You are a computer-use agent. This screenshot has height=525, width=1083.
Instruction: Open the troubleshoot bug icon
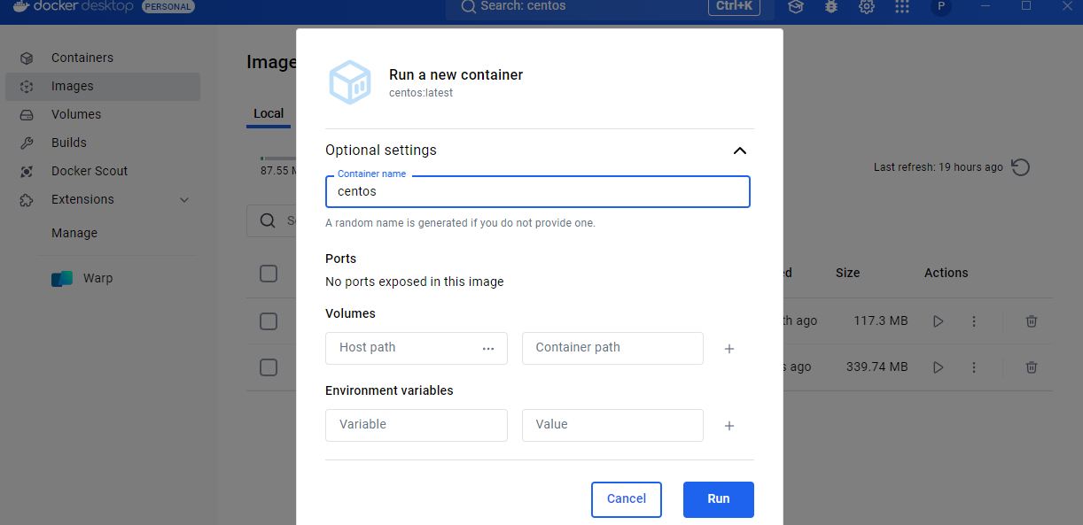[831, 6]
